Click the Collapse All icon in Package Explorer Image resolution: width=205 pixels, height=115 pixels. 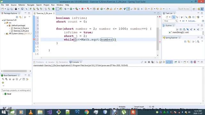(17, 17)
